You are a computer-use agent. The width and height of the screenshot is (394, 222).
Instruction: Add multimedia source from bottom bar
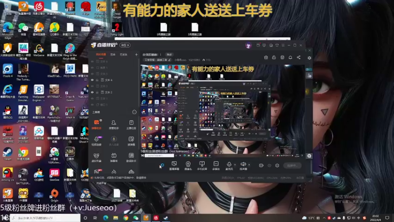click(x=216, y=166)
